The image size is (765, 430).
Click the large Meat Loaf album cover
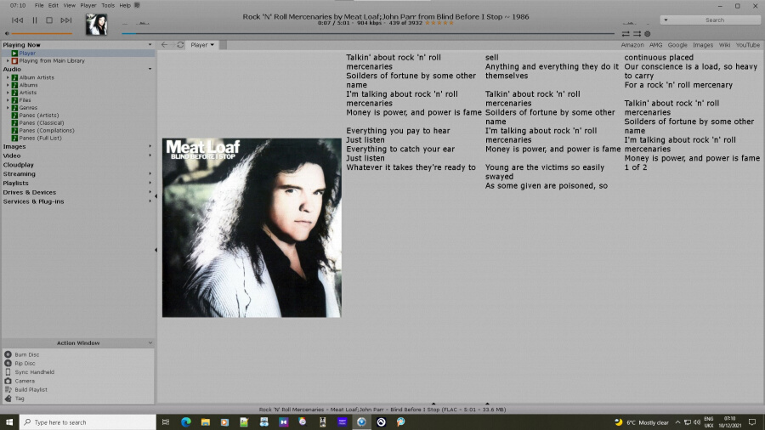point(252,228)
